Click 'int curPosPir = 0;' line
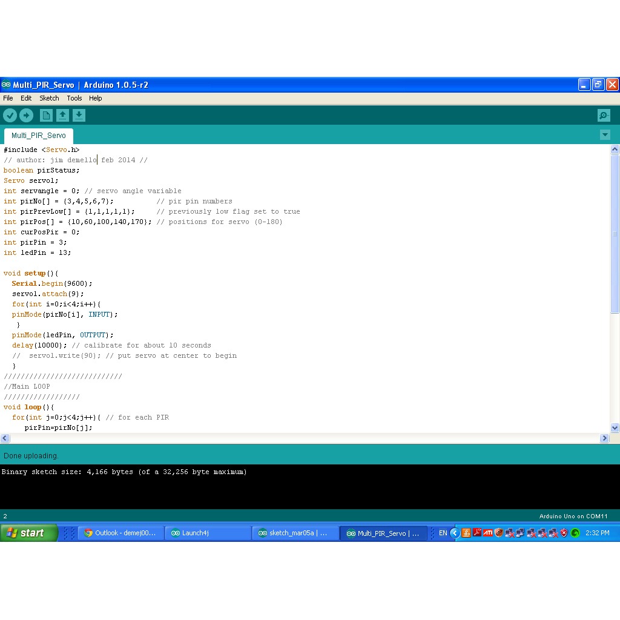Image resolution: width=620 pixels, height=620 pixels. (x=42, y=232)
